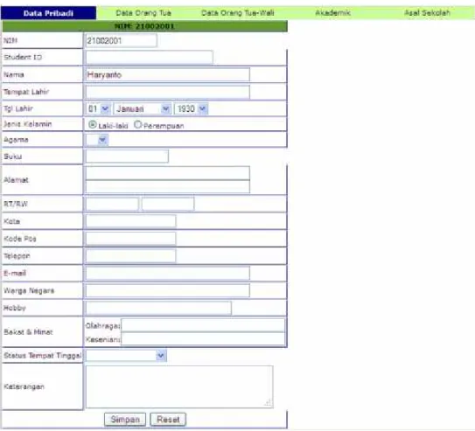The width and height of the screenshot is (475, 431).
Task: Click the Kesenian input field
Action: click(x=203, y=338)
